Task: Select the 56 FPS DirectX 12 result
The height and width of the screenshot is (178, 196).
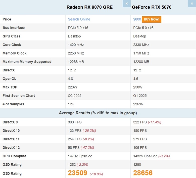Action: click(x=74, y=148)
